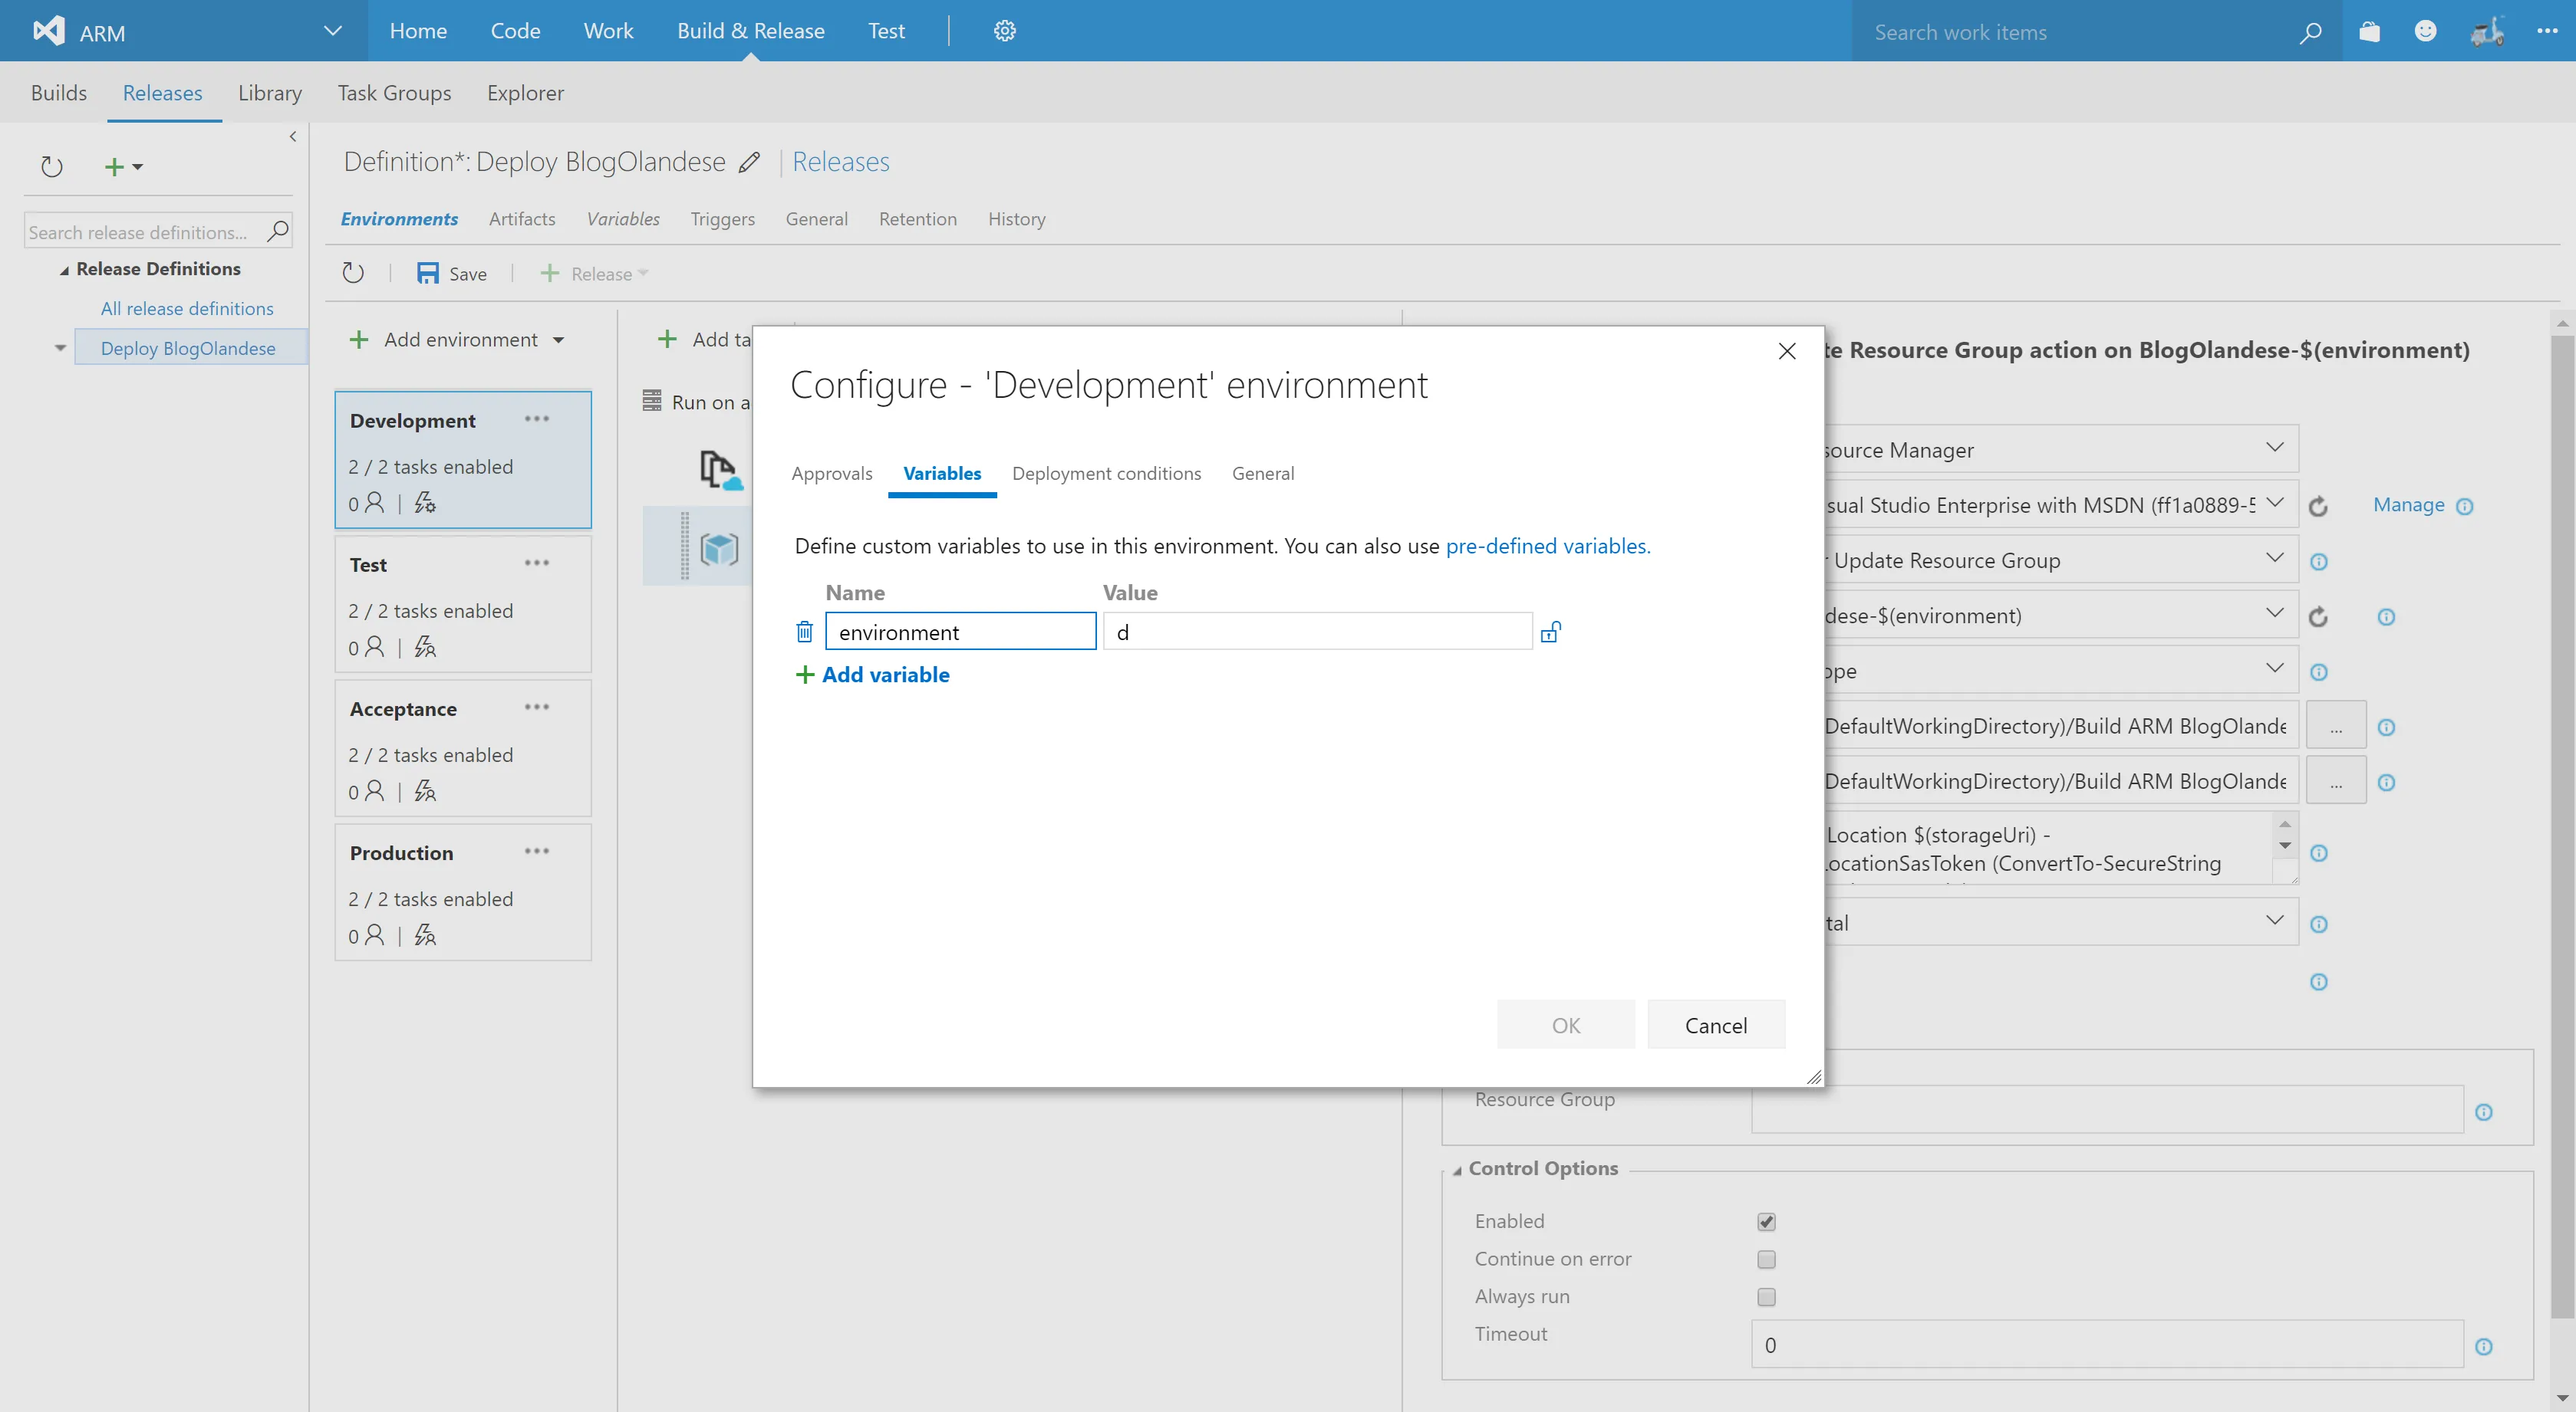Screen dimensions: 2576x1412
Task: Refresh the resource group list
Action: click(2318, 616)
